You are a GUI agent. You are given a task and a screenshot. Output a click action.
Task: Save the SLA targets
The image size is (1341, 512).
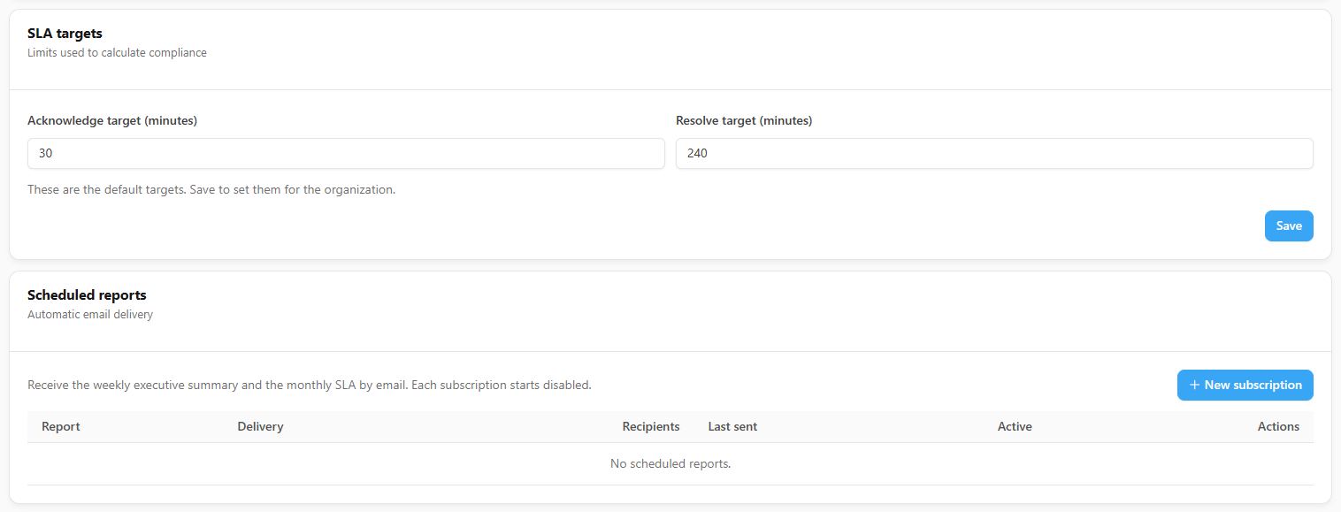tap(1289, 225)
